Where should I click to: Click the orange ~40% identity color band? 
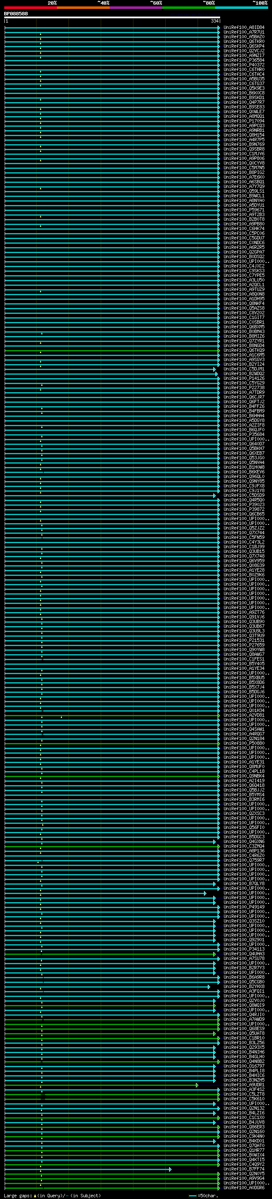[x=83, y=8]
